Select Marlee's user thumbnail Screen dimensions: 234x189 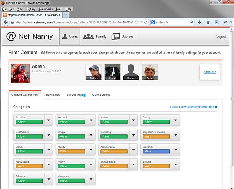(131, 72)
